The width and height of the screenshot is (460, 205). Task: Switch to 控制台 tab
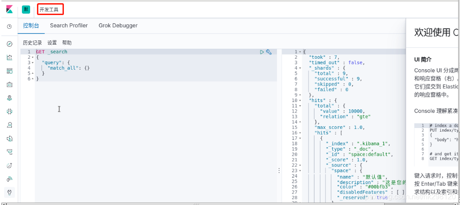pyautogui.click(x=31, y=26)
